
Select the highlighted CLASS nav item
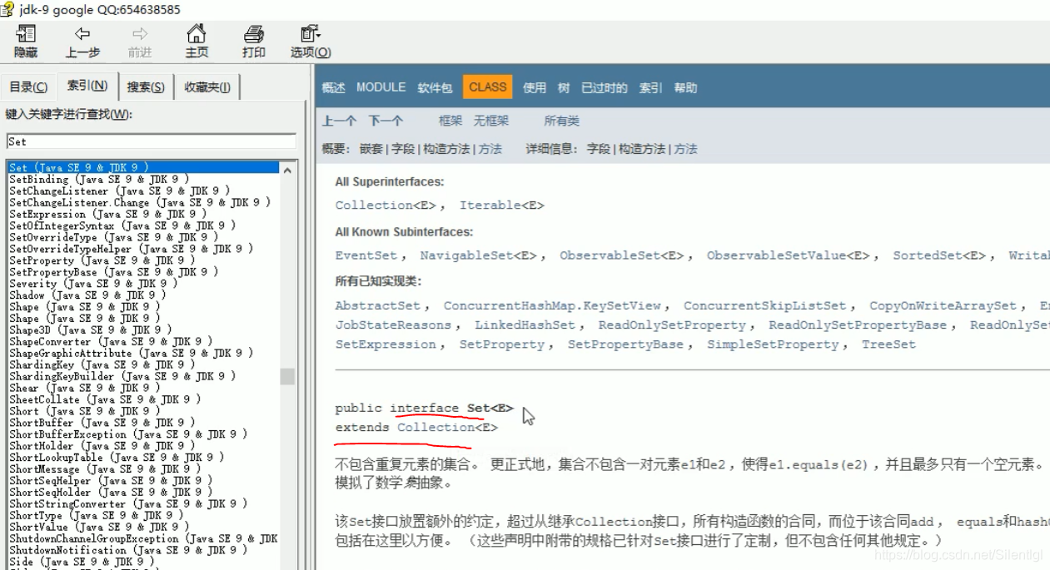click(x=488, y=87)
